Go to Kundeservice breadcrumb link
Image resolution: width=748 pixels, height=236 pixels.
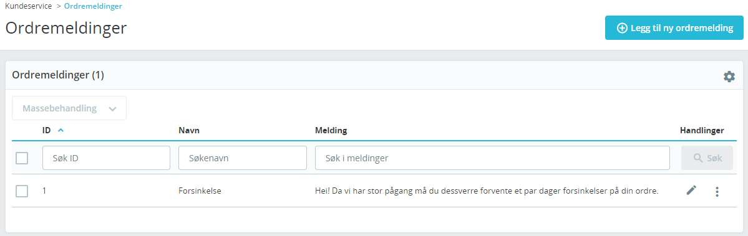click(x=28, y=6)
